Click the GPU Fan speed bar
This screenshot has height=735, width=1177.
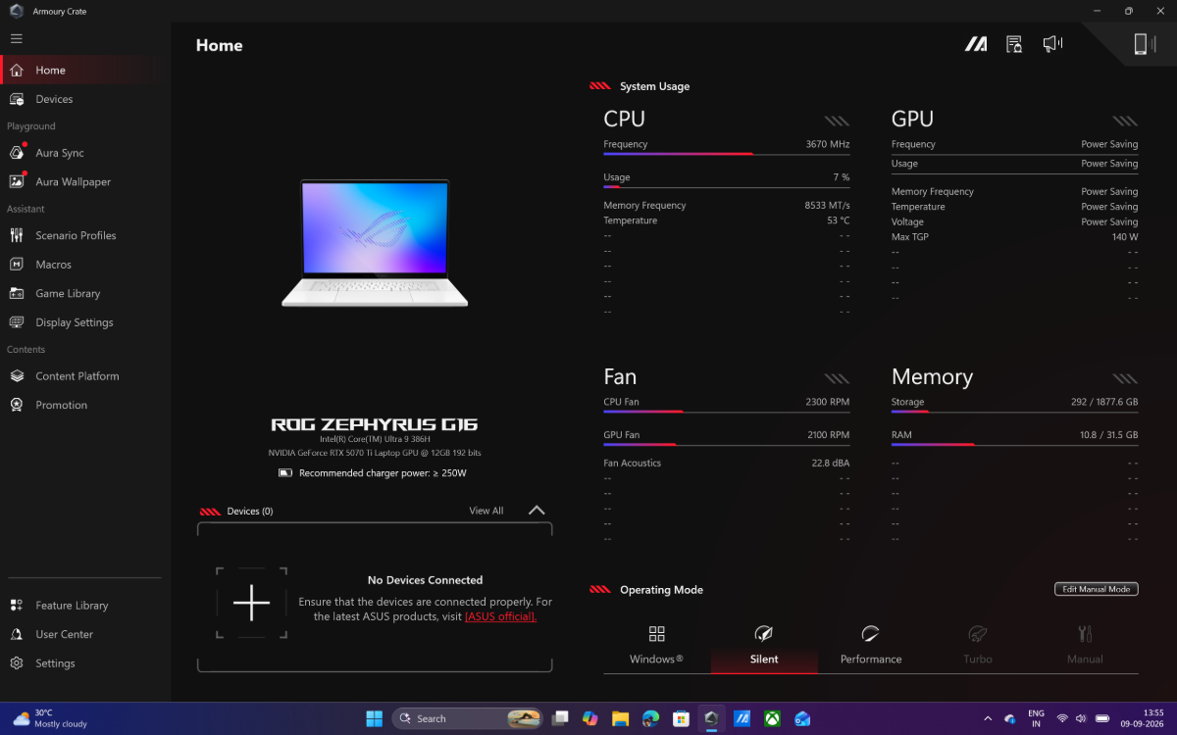(727, 445)
